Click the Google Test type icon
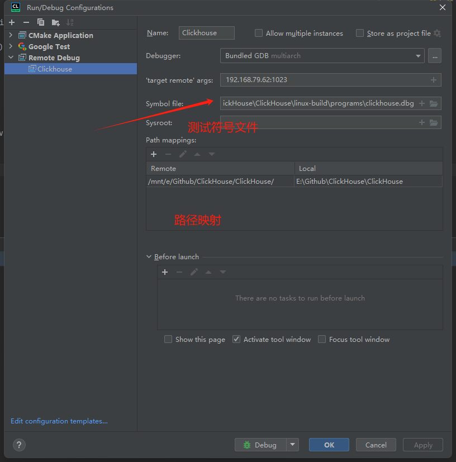456x462 pixels. point(22,46)
